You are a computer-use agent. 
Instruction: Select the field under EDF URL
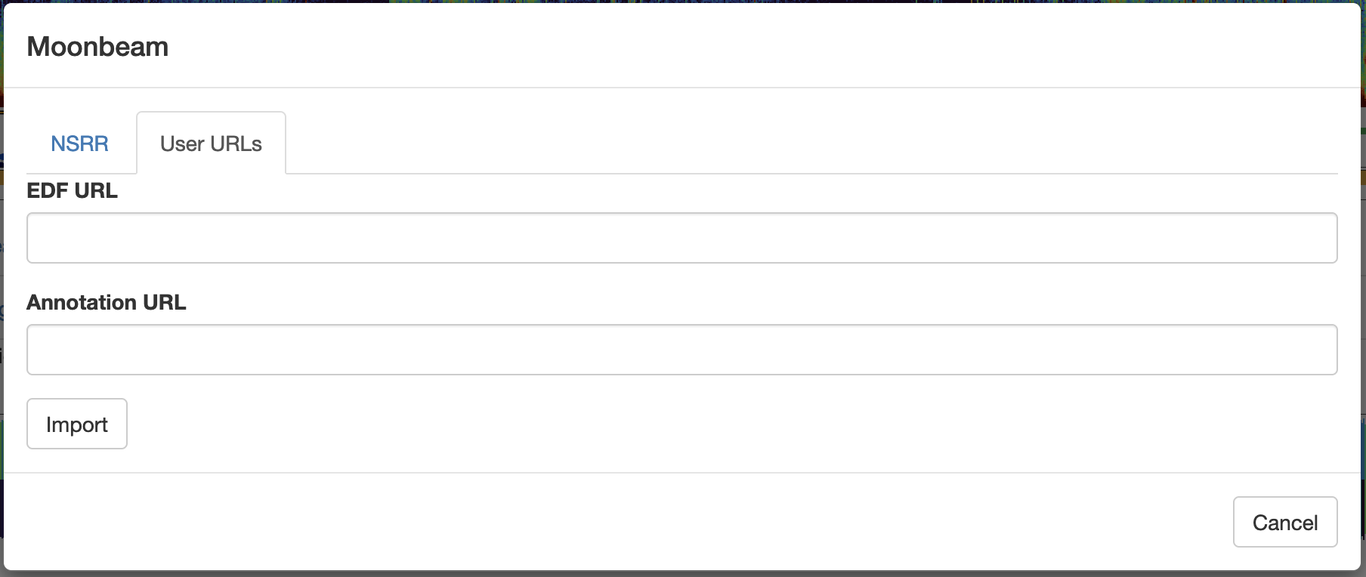tap(681, 238)
